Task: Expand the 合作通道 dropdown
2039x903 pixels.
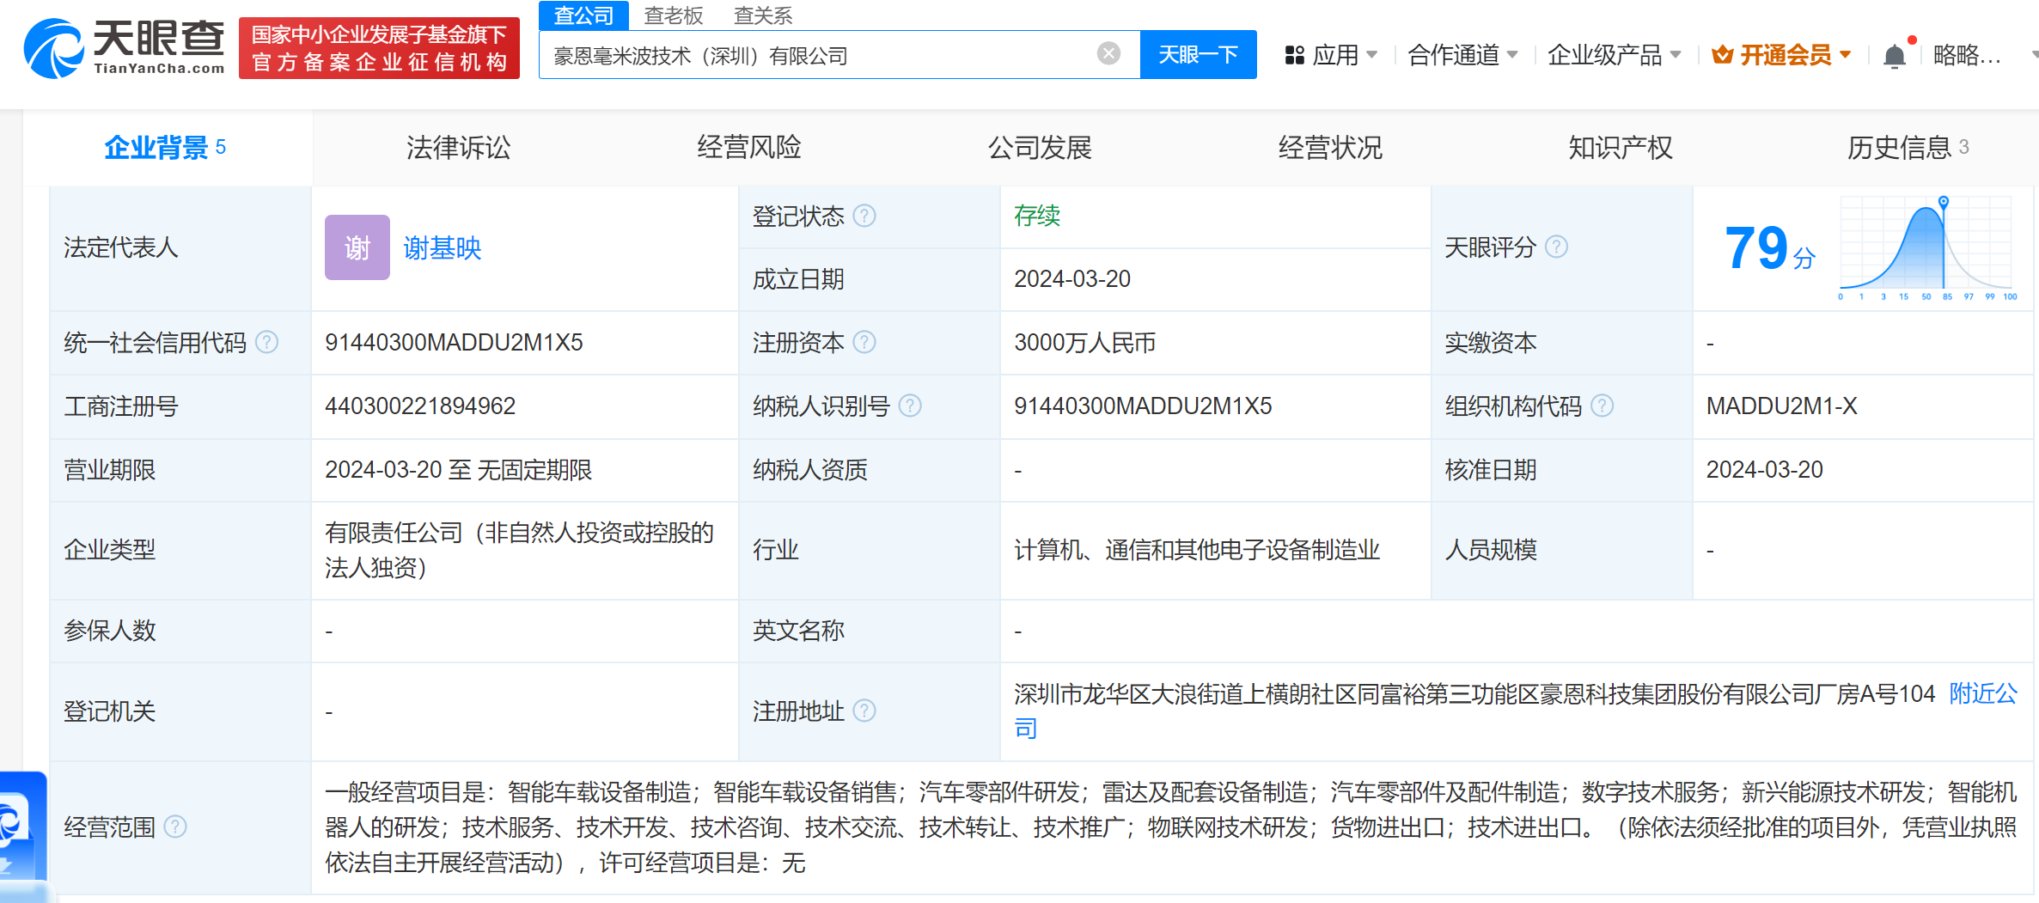Action: pyautogui.click(x=1462, y=56)
